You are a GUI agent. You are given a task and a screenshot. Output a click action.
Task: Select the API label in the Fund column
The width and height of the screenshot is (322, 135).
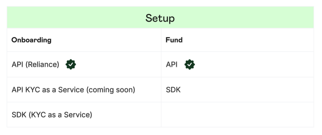coord(171,64)
